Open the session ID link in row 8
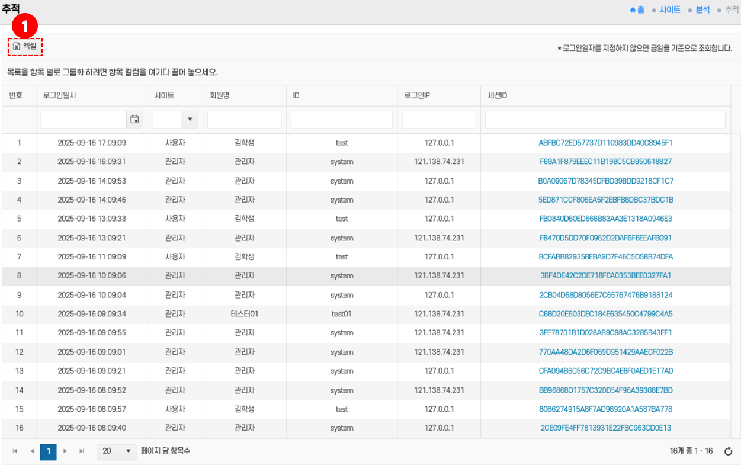This screenshot has width=741, height=465. point(605,275)
